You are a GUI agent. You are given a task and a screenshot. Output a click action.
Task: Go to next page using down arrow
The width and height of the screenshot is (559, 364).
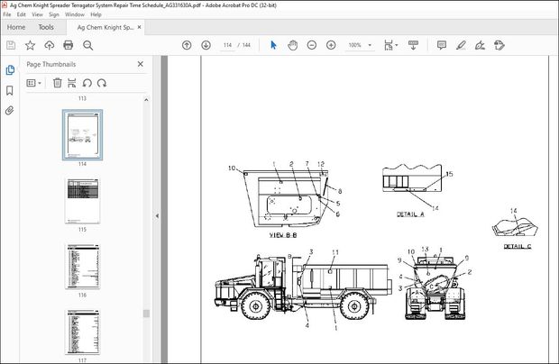pos(206,45)
